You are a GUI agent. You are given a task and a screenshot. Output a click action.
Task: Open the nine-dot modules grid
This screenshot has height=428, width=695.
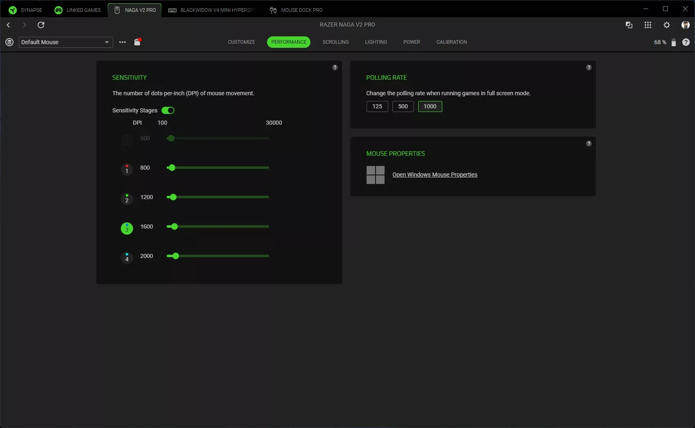pyautogui.click(x=648, y=25)
